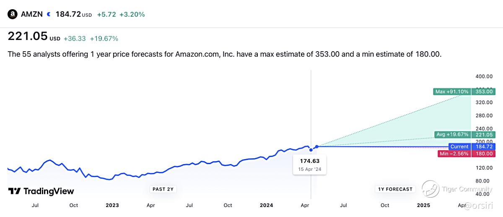Click the red Min −2.56% tag
Image resolution: width=503 pixels, height=217 pixels.
click(x=454, y=154)
